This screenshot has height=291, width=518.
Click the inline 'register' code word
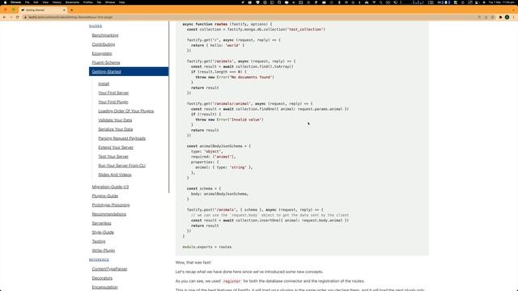click(231, 281)
